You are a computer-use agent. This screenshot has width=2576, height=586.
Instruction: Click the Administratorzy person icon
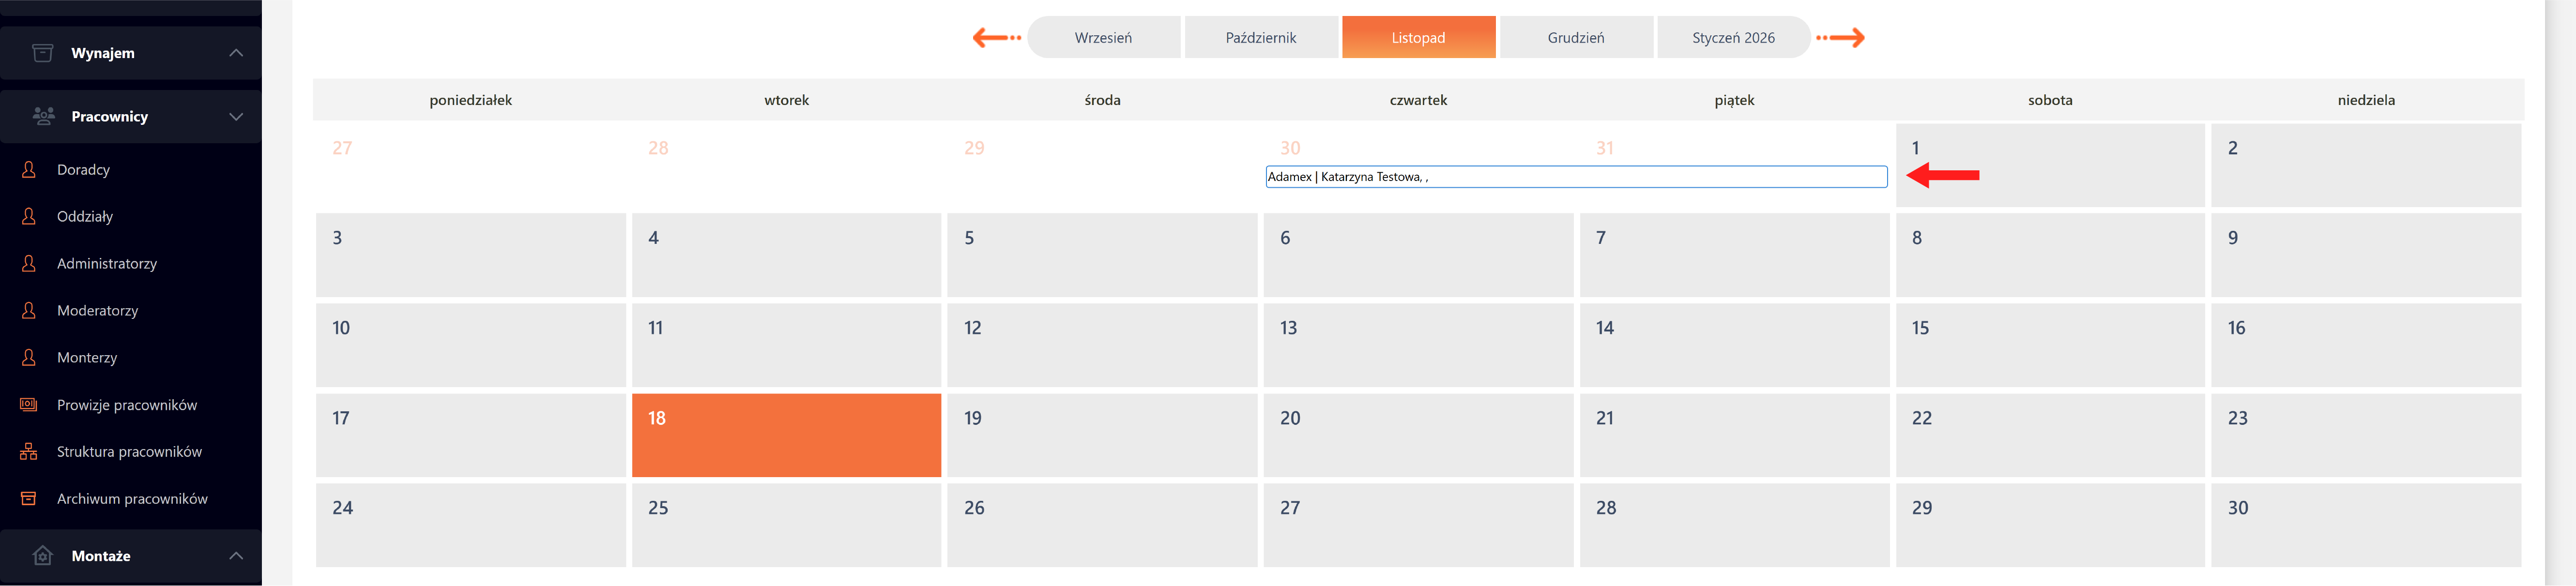(x=29, y=264)
